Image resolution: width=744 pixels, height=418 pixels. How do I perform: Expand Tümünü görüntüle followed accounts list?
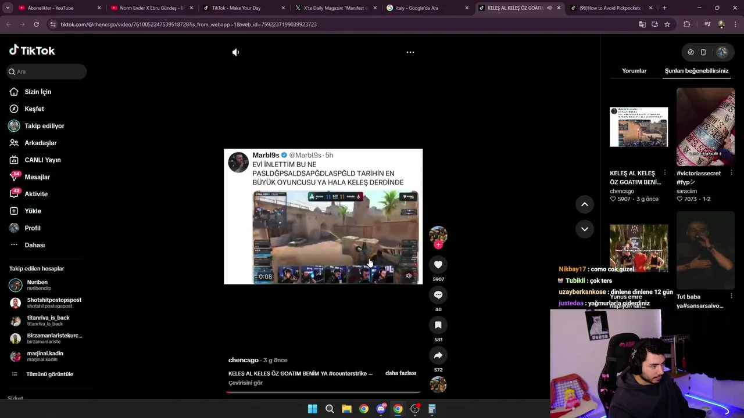click(49, 374)
